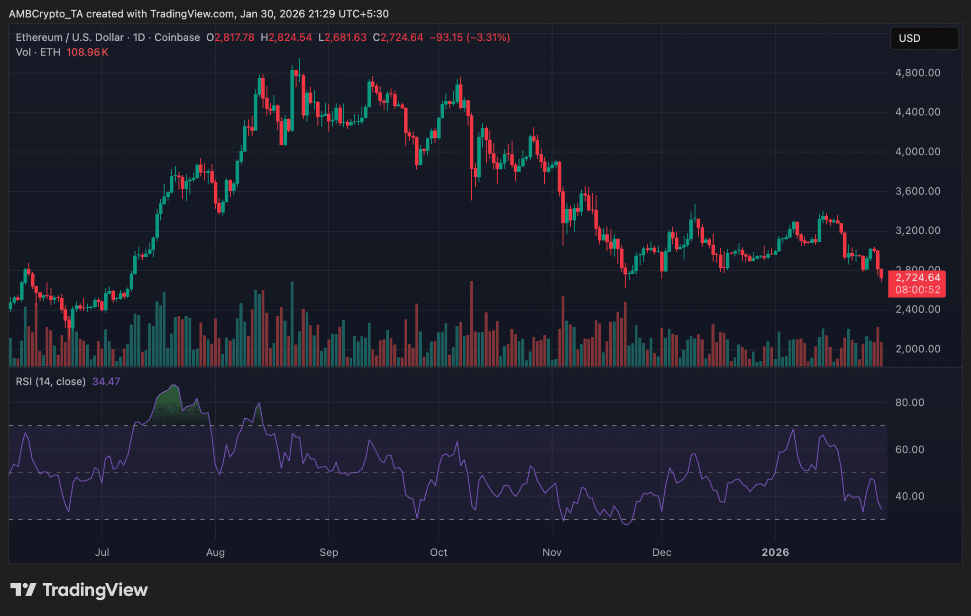Click the 4,800.00 price scale level
The width and height of the screenshot is (971, 616).
pos(919,74)
